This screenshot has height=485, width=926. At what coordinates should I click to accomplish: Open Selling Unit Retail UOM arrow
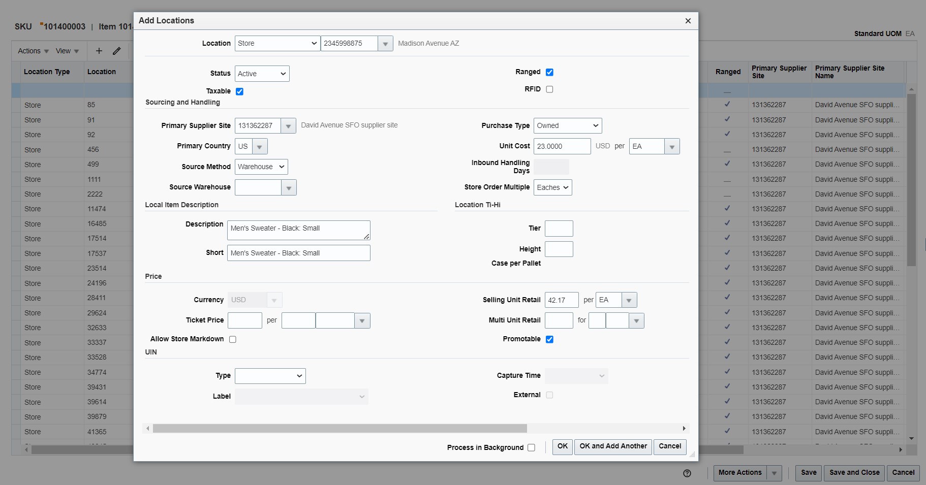(x=629, y=300)
